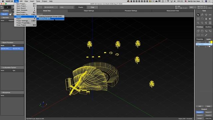Select the highlighted blue layer row
This screenshot has height=120, width=213.
(204, 44)
